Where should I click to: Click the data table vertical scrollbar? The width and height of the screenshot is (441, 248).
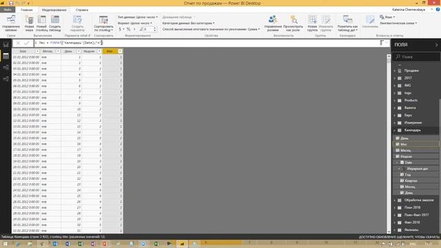(389, 143)
